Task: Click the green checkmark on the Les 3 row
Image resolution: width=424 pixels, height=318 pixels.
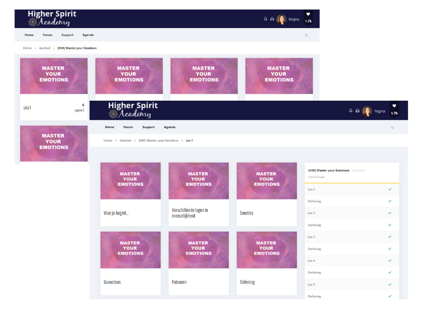Action: click(390, 236)
